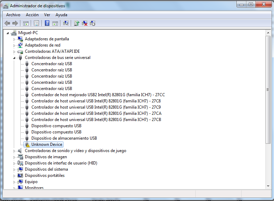The height and width of the screenshot is (201, 274).
Task: Click the Equipo computer icon
Action: 20,182
